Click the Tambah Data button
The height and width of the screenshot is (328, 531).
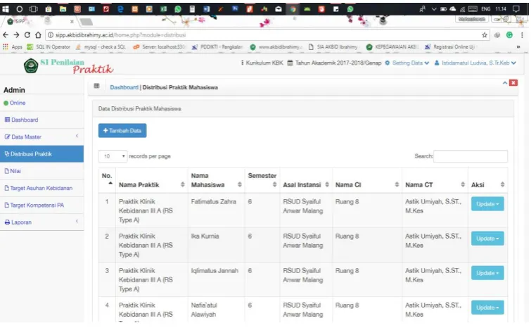point(122,130)
